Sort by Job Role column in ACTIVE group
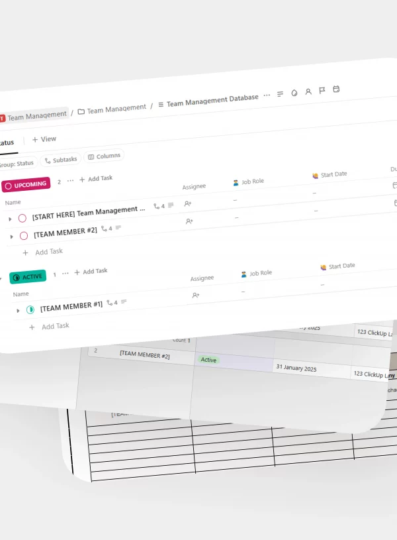Viewport: 397px width, 540px height. 257,274
